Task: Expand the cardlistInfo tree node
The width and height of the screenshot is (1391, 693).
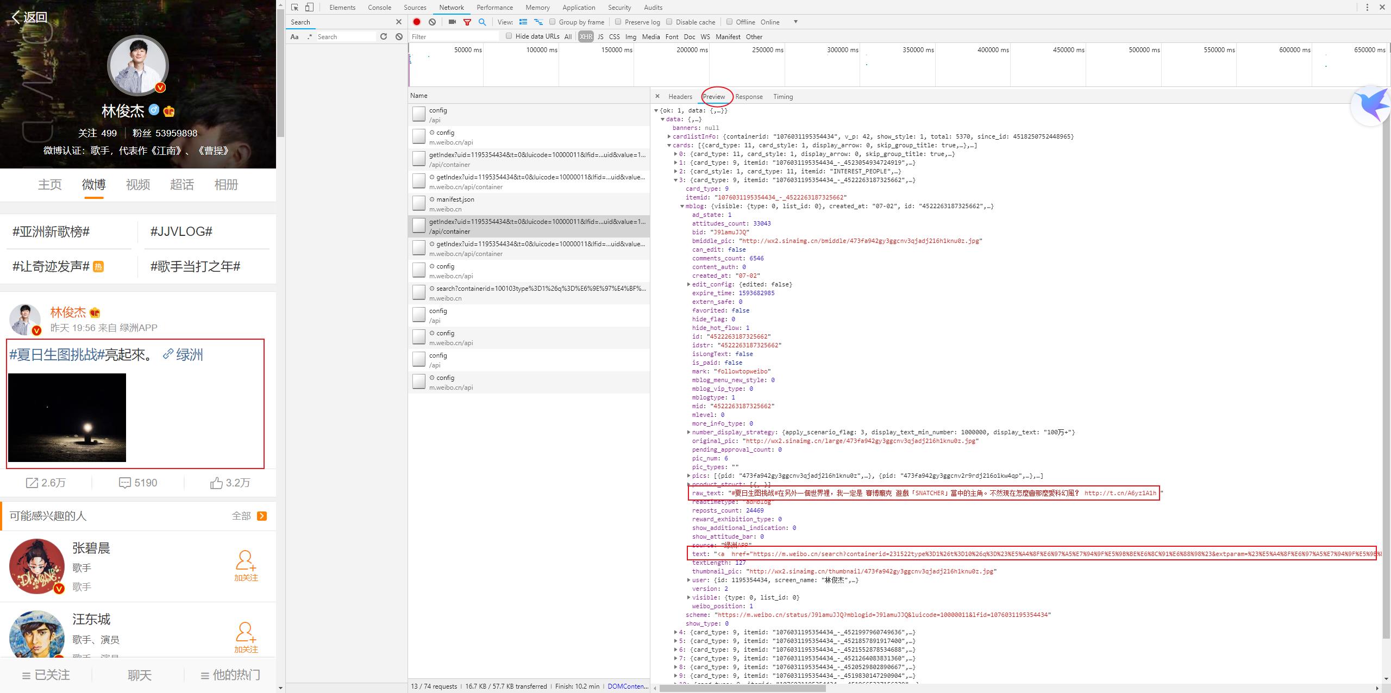Action: click(x=669, y=136)
